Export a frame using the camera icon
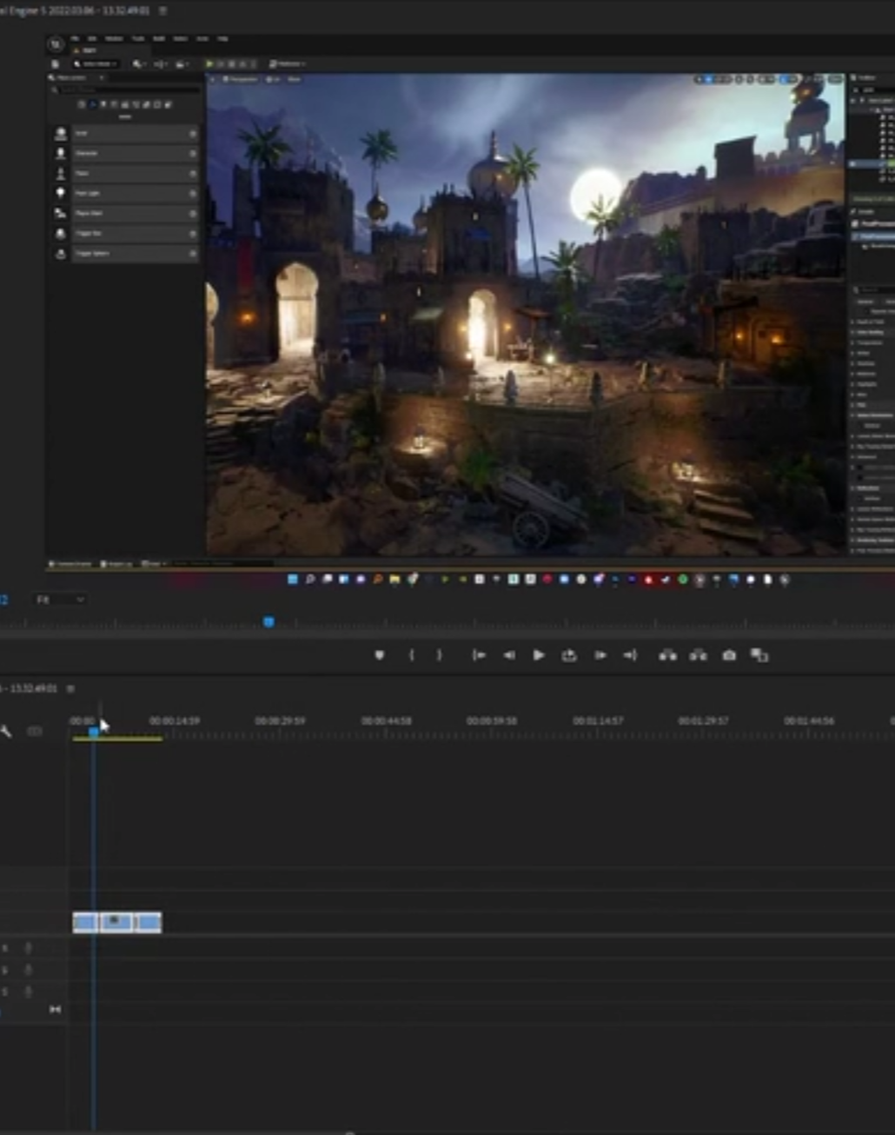Viewport: 895px width, 1135px height. pyautogui.click(x=729, y=655)
